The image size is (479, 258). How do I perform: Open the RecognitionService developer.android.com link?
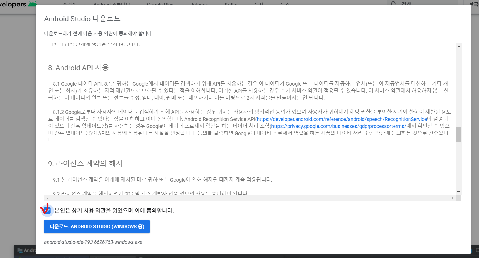342,119
